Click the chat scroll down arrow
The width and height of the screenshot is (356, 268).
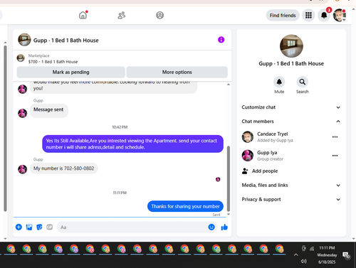229,214
